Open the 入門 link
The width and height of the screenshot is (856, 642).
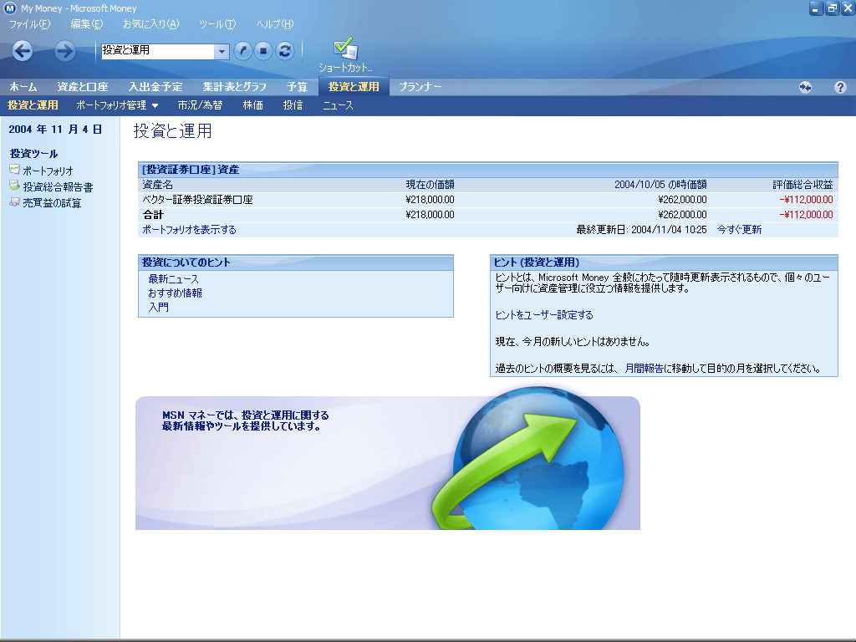point(158,308)
